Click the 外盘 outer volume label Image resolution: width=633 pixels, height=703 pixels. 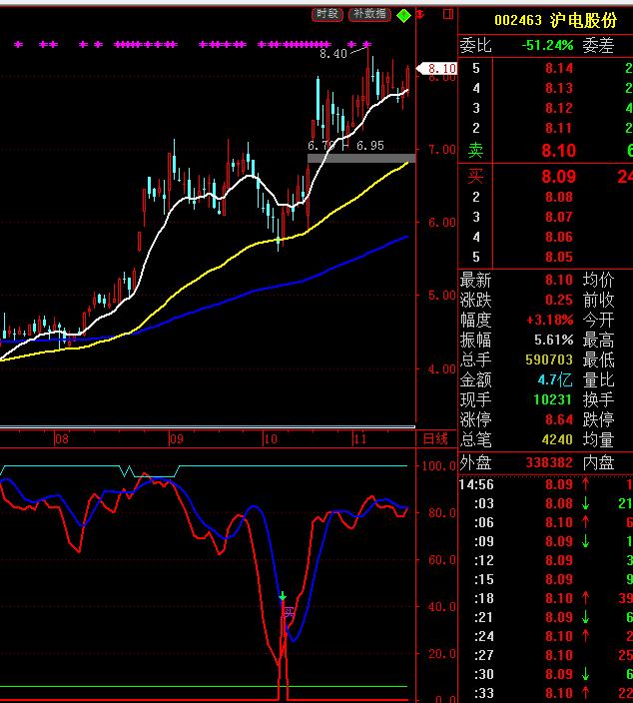476,462
